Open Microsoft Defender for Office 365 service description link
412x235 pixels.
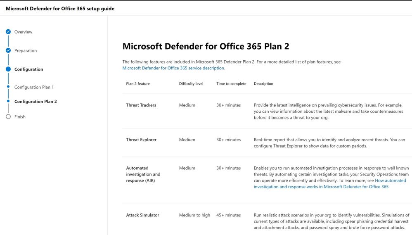click(174, 68)
